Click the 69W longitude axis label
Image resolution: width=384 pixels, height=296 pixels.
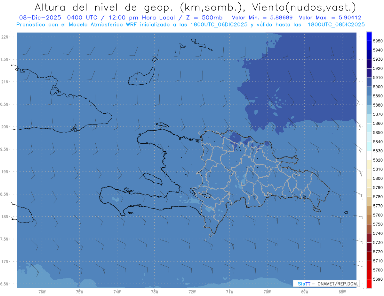point(304,292)
